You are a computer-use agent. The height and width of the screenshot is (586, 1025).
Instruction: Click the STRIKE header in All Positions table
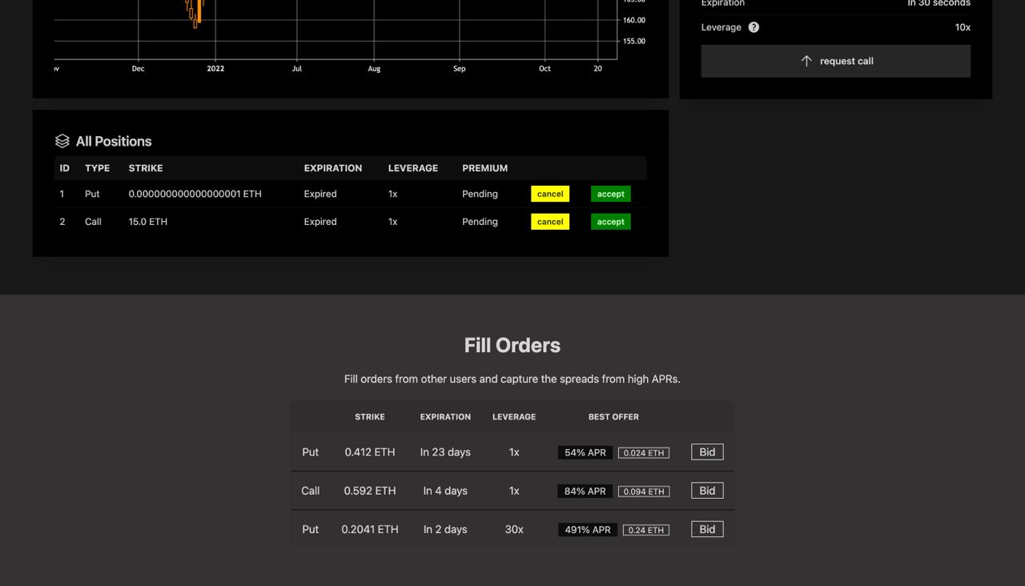click(x=146, y=168)
